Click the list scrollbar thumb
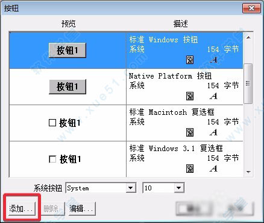The width and height of the screenshot is (264, 223). coord(248,83)
